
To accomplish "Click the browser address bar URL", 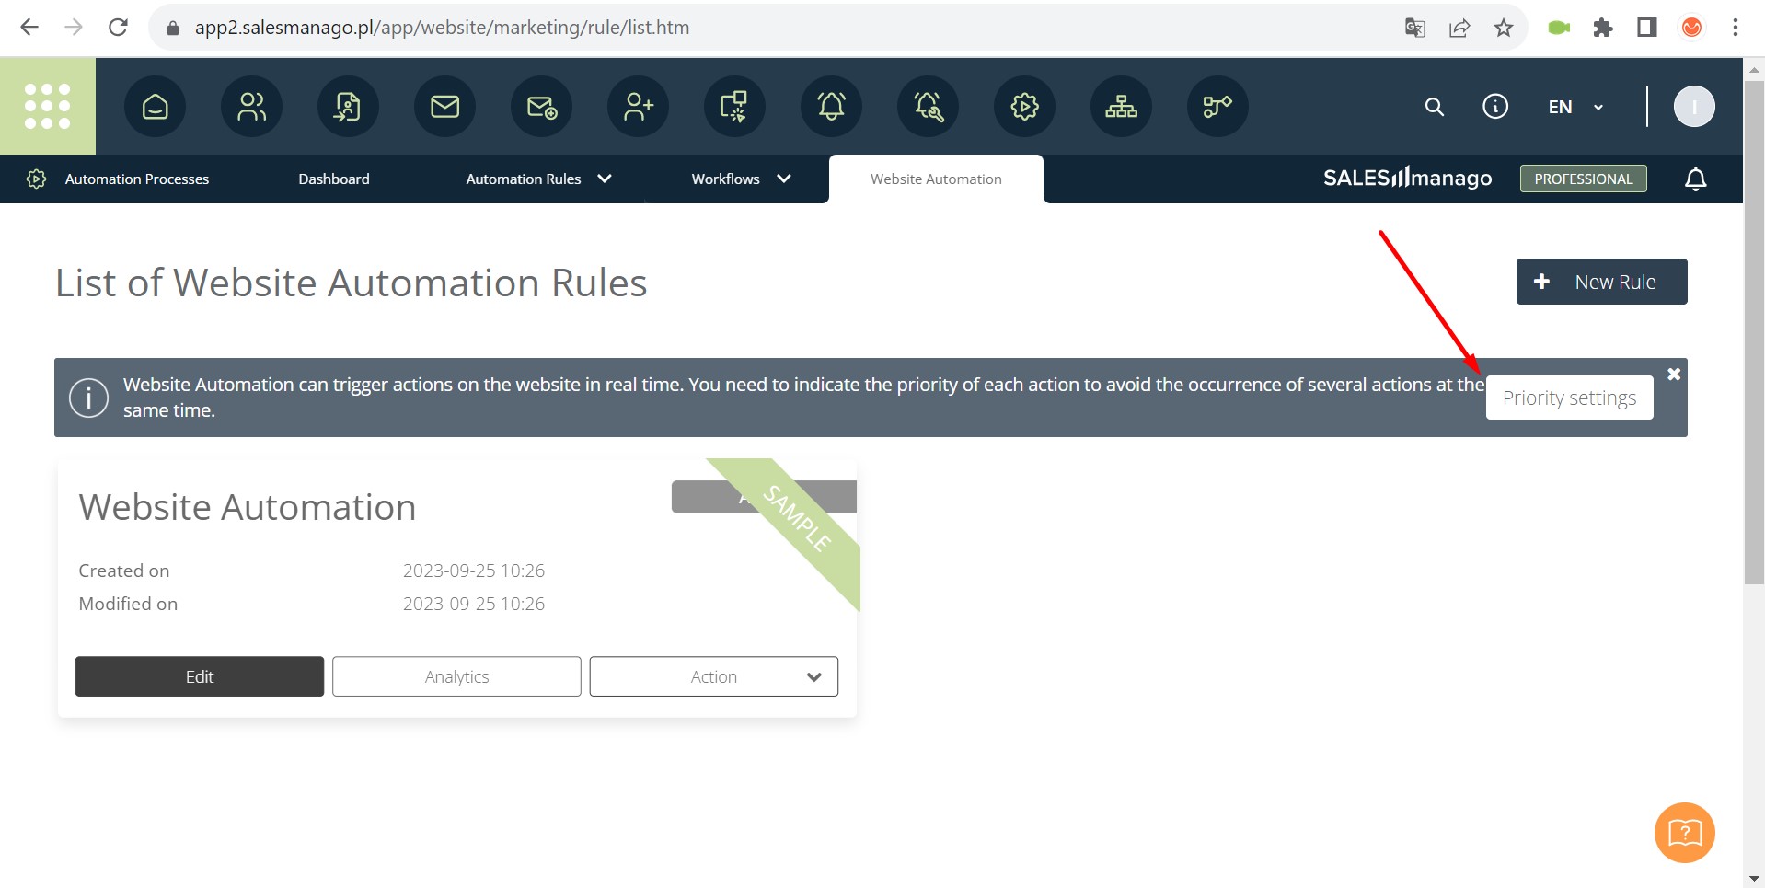I will (442, 28).
